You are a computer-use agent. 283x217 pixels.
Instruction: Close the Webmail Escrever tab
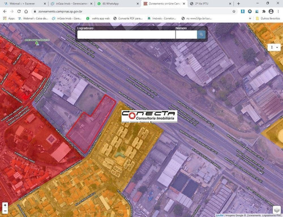click(45, 3)
